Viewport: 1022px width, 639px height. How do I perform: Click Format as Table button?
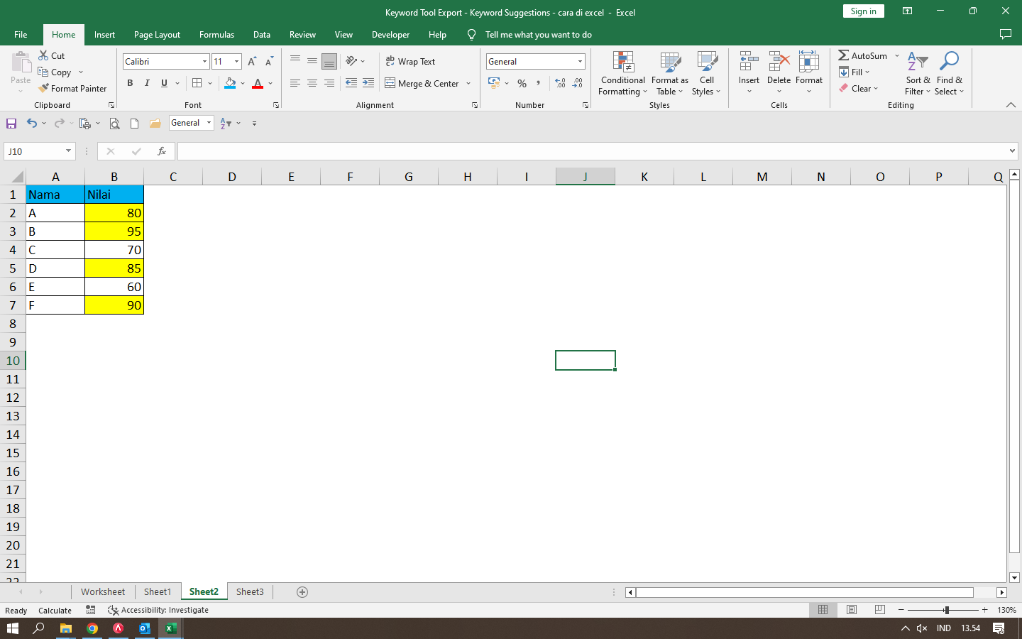click(x=669, y=74)
